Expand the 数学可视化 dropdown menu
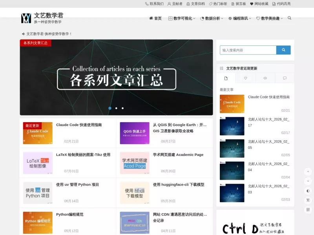The height and width of the screenshot is (235, 314). [182, 18]
